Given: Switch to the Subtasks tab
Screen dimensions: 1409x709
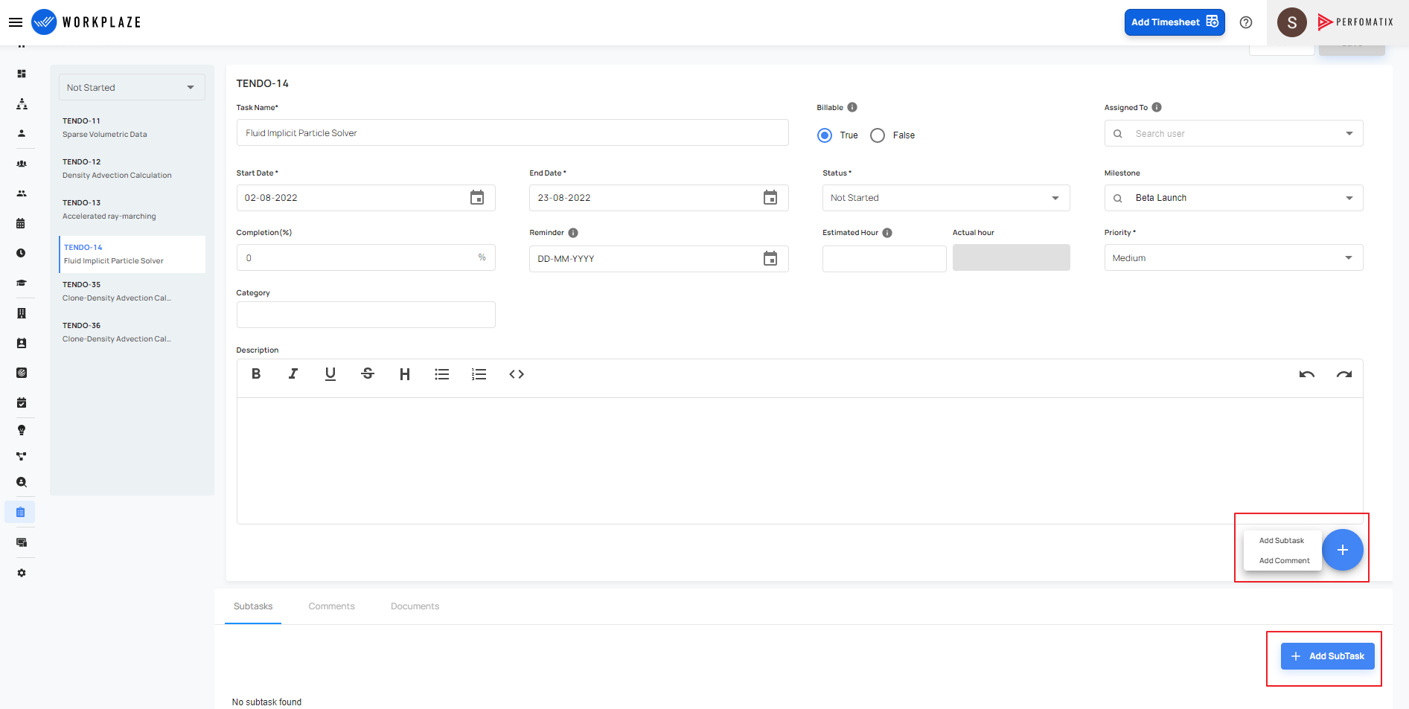Looking at the screenshot, I should click(253, 606).
